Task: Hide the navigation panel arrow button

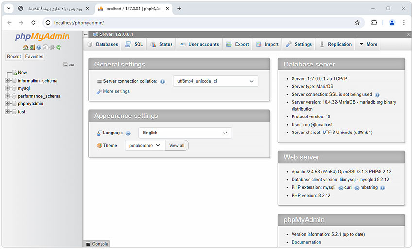Action: (x=86, y=34)
